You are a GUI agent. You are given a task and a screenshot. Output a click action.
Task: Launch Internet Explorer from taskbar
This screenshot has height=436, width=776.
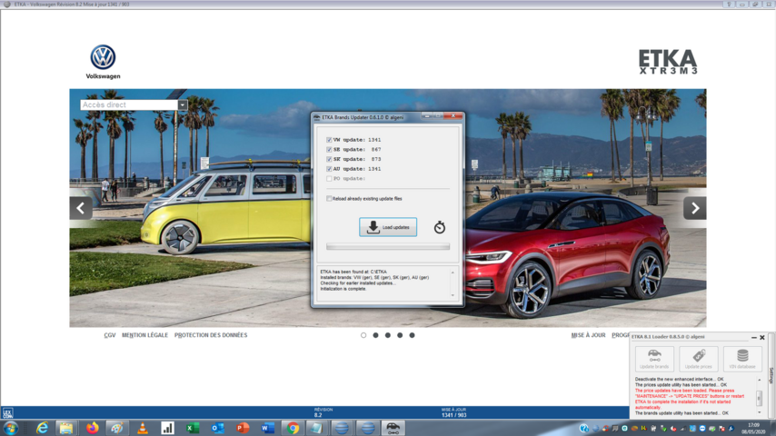[42, 428]
